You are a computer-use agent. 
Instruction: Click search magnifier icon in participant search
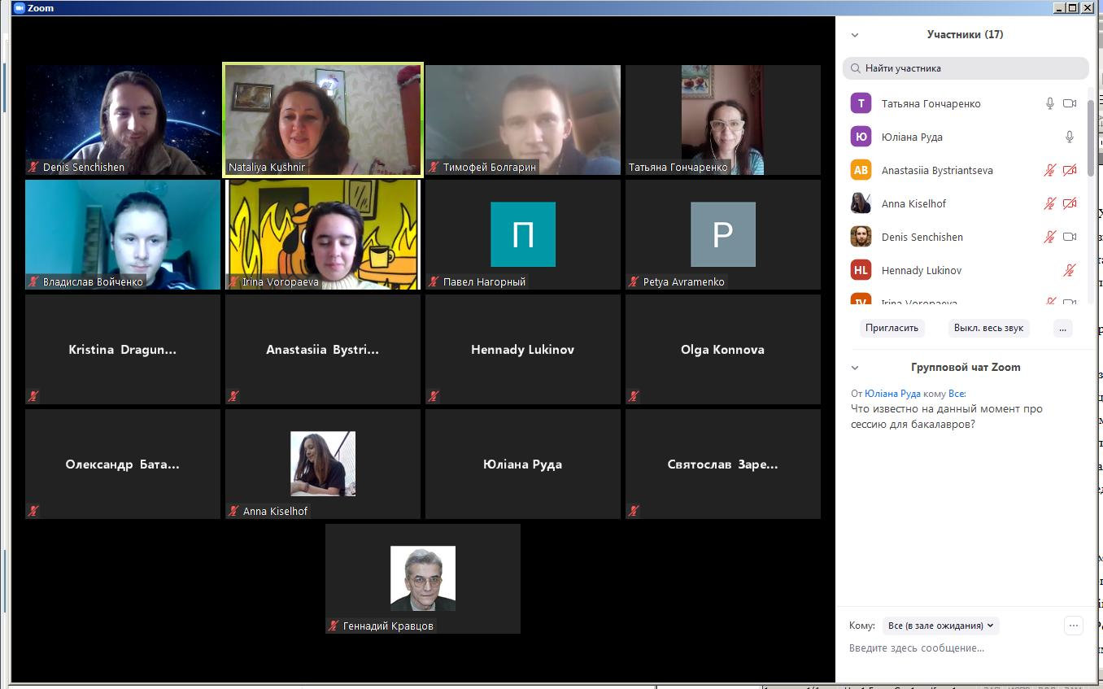click(856, 68)
